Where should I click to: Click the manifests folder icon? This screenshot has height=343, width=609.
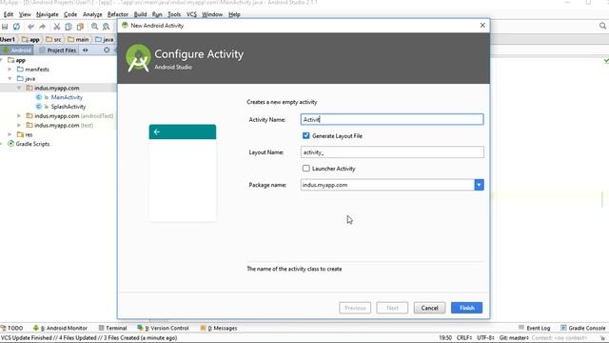20,70
